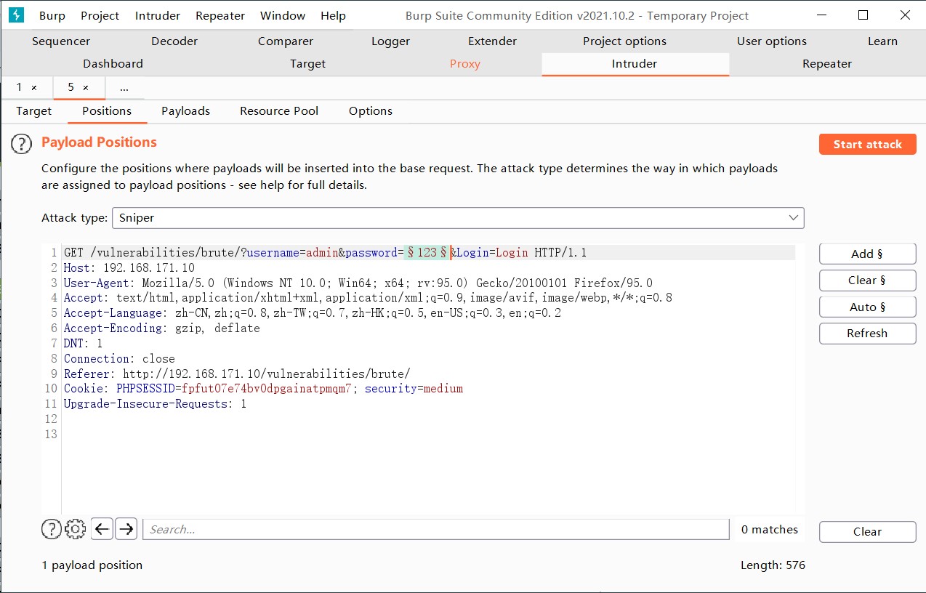Open the Project menu

coord(100,15)
